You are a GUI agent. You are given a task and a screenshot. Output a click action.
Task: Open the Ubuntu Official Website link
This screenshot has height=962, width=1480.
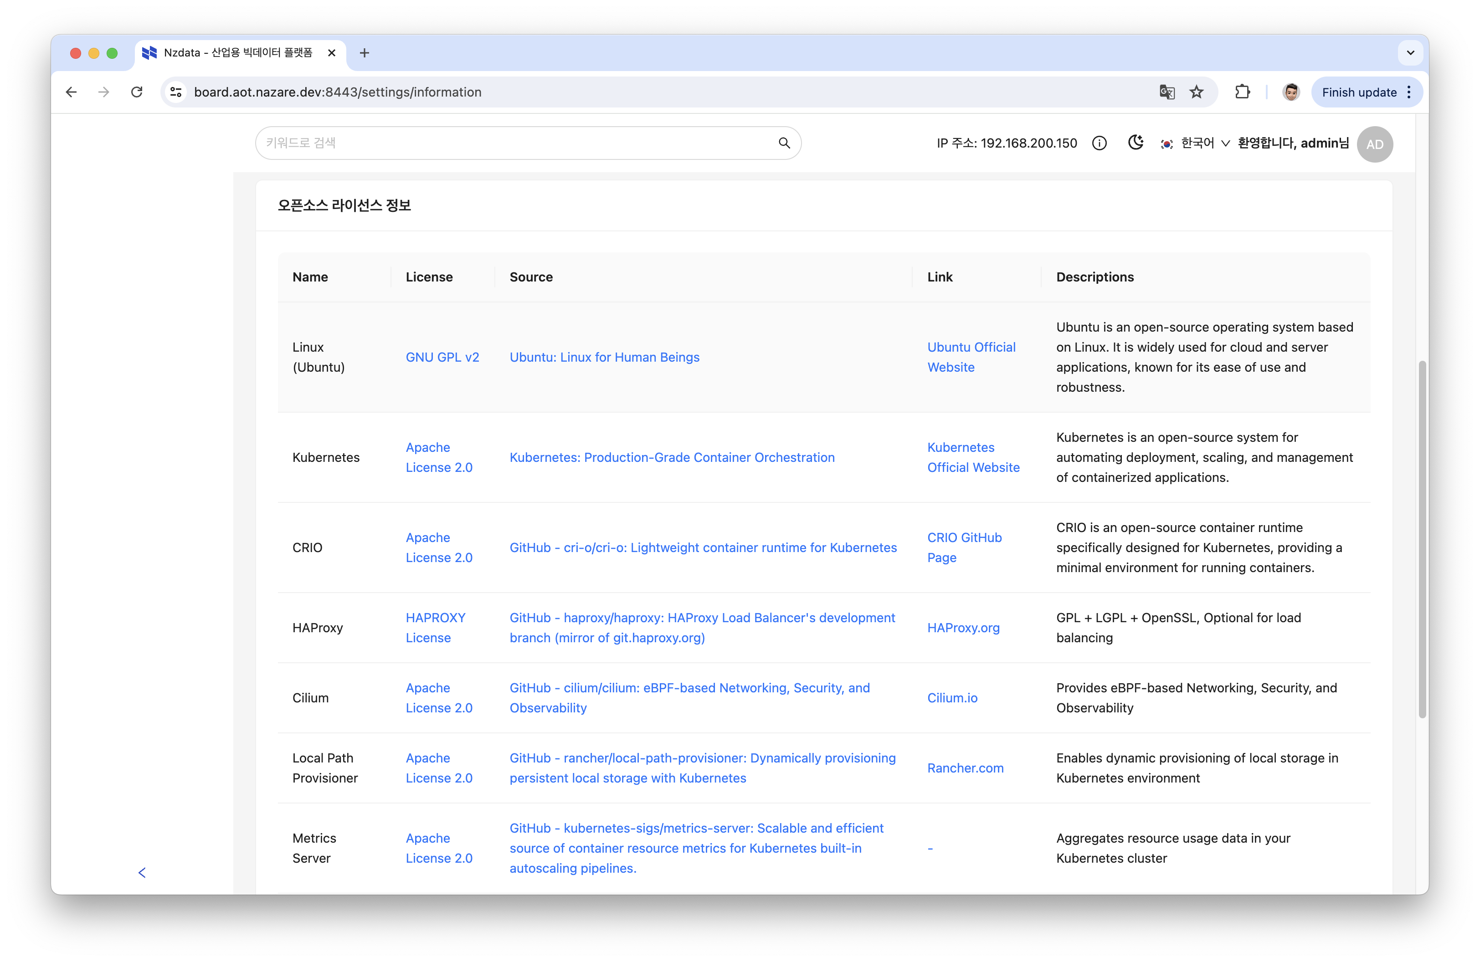click(x=971, y=357)
